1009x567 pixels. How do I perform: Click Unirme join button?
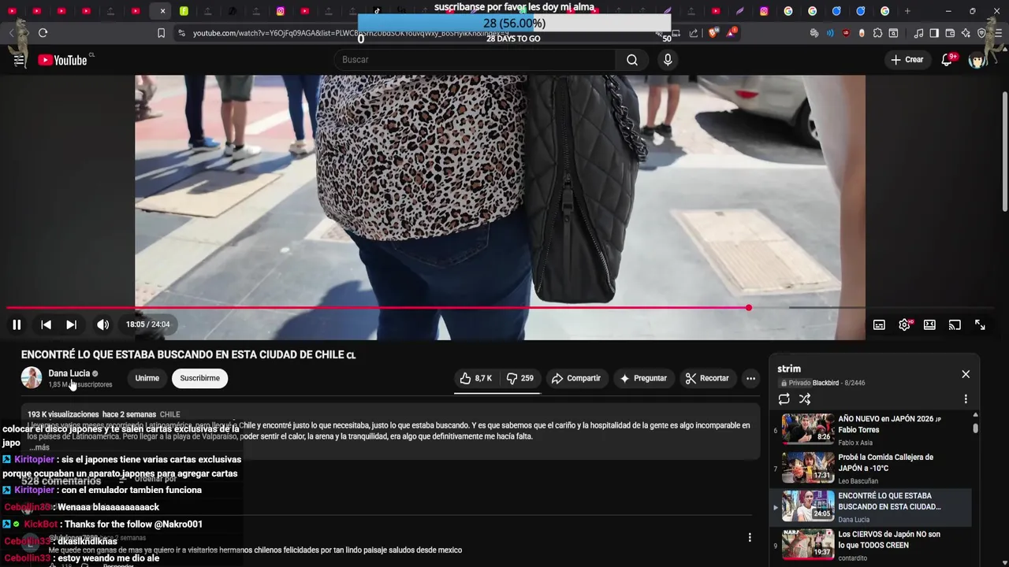pos(147,378)
